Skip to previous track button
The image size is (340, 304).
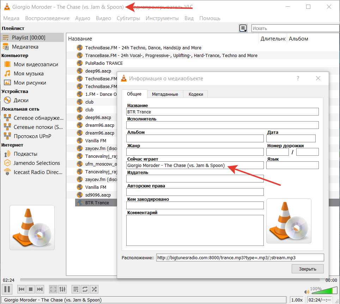(22, 289)
